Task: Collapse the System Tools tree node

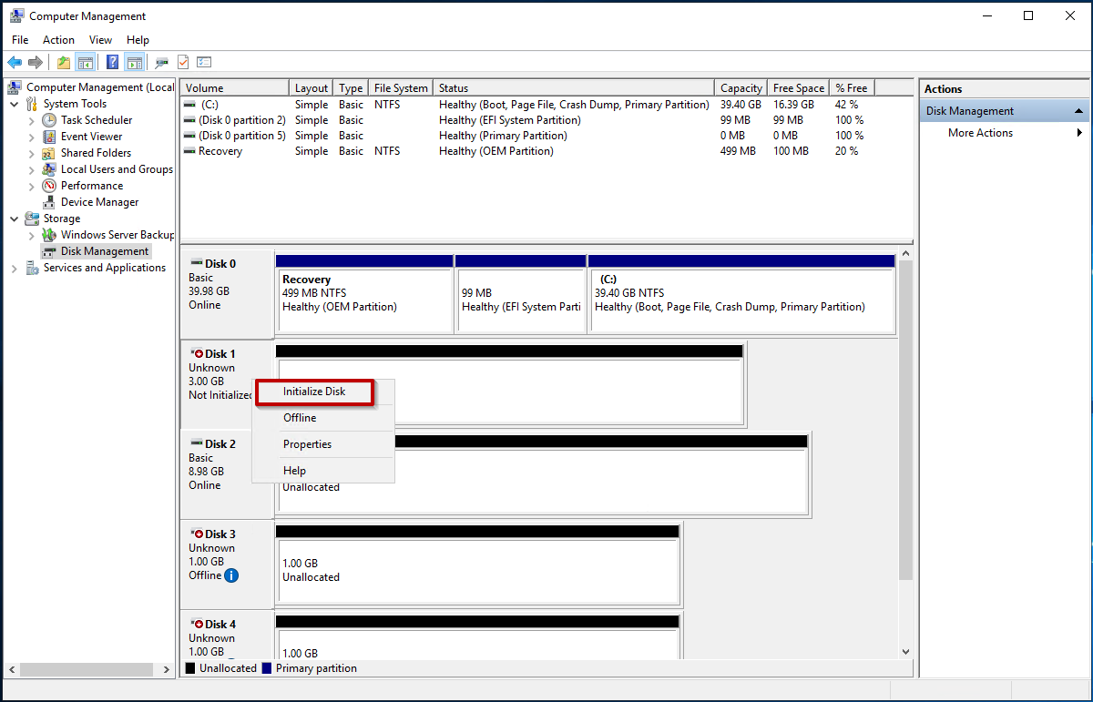Action: [x=15, y=104]
